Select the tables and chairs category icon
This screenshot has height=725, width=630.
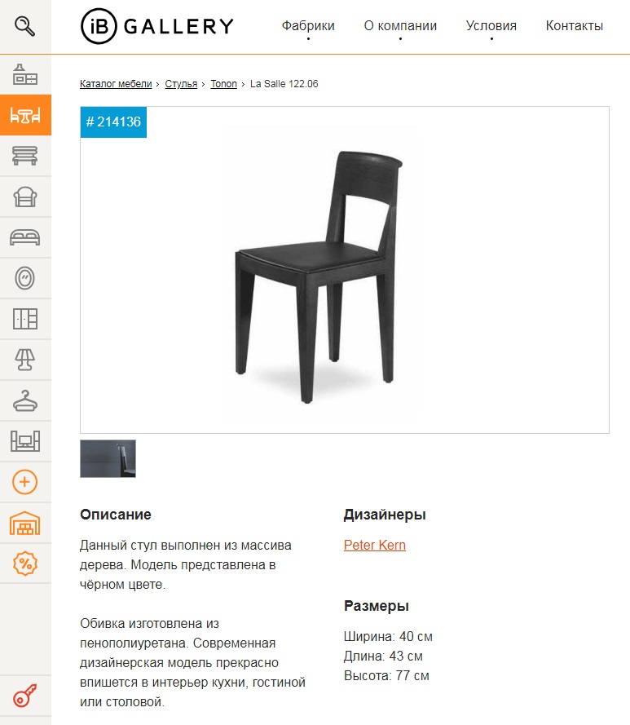coord(25,115)
